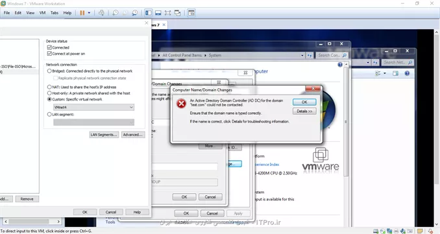Viewport: 440px width, 234px height.
Task: Click the Advanced... button
Action: [x=133, y=135]
